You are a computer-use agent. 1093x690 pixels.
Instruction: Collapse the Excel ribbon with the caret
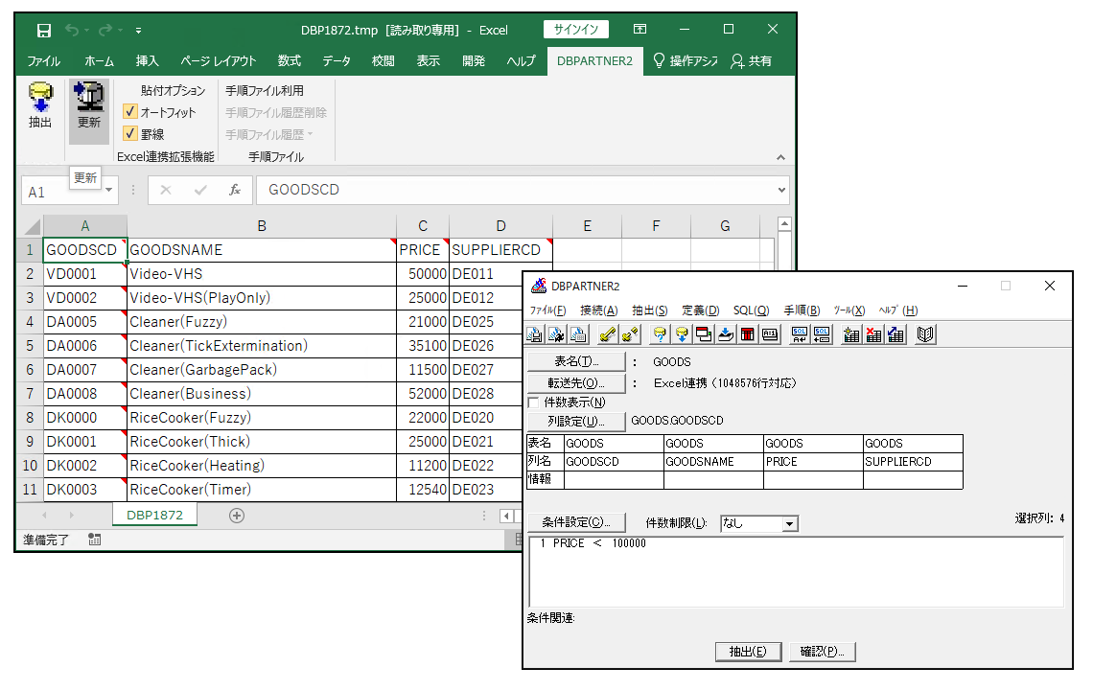(x=780, y=157)
